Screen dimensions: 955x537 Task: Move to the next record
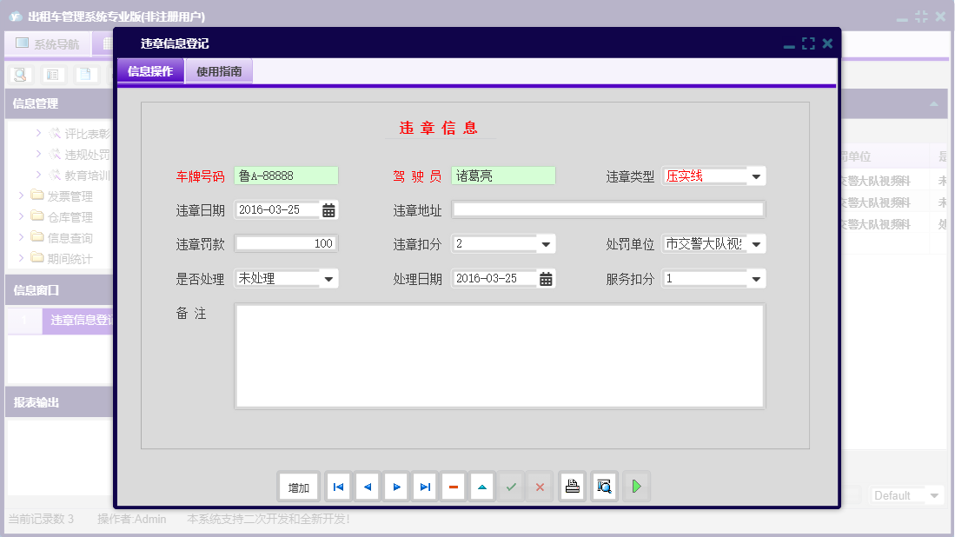[x=395, y=487]
